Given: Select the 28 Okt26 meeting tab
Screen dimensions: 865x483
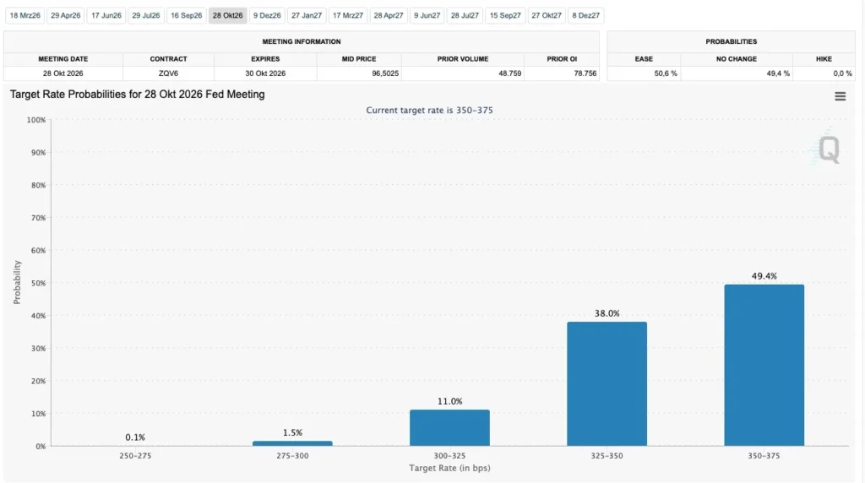Looking at the screenshot, I should 227,15.
